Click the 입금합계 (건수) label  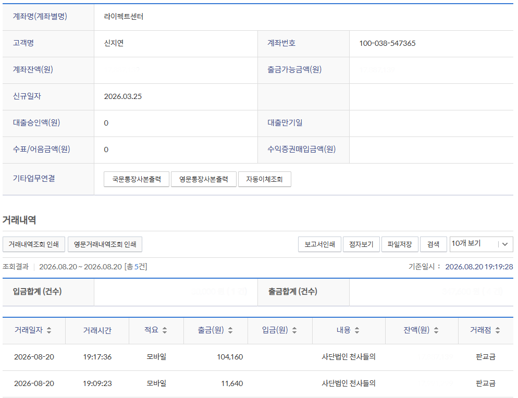tap(37, 291)
